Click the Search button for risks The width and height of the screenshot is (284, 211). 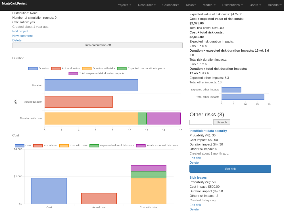point(222,122)
